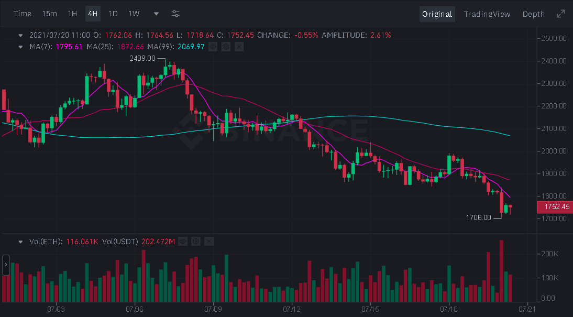Open the Depth view
This screenshot has width=573, height=317.
click(533, 14)
